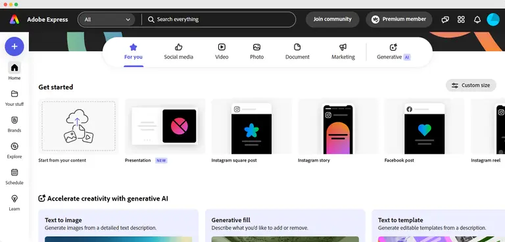This screenshot has height=242, width=505.
Task: Click the Start from your content label
Action: (x=62, y=160)
